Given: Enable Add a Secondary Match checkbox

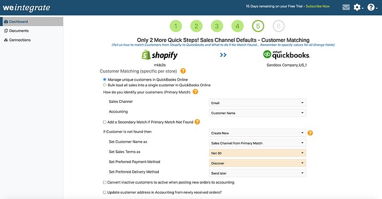Looking at the screenshot, I should tap(105, 122).
